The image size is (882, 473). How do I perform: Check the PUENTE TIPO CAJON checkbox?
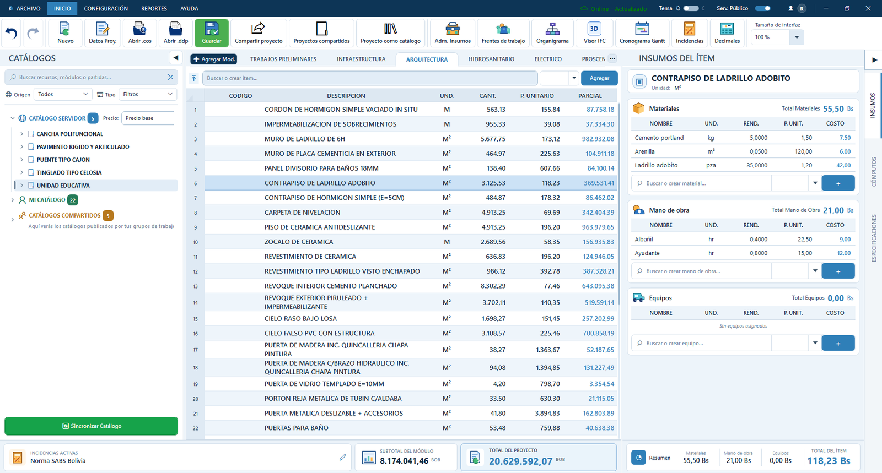[31, 160]
